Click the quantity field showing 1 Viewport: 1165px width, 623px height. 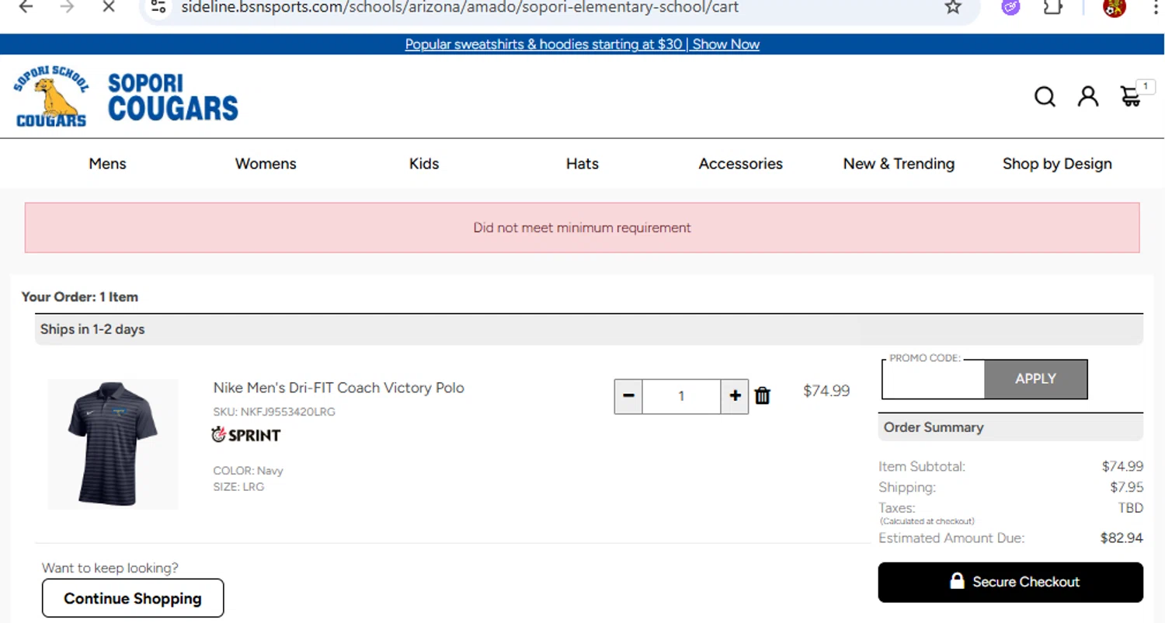coord(681,396)
